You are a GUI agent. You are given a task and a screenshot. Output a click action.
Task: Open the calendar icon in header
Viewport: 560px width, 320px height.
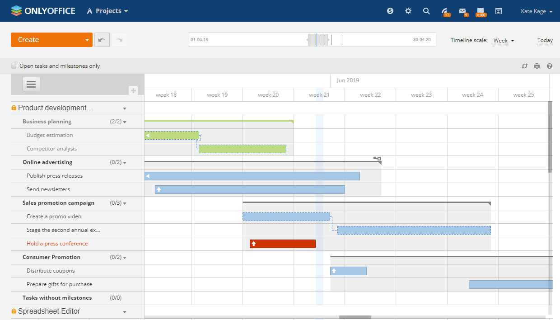(x=499, y=11)
